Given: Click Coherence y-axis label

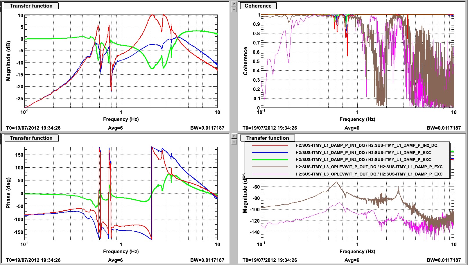Looking at the screenshot, I should [245, 61].
